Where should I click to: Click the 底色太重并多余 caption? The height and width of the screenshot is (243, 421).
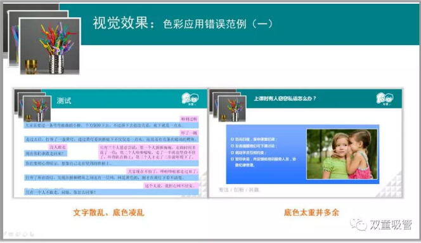pyautogui.click(x=311, y=213)
